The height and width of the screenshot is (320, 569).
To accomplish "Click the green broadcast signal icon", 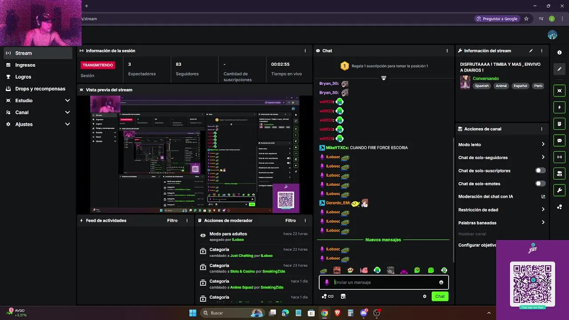I will tap(559, 157).
